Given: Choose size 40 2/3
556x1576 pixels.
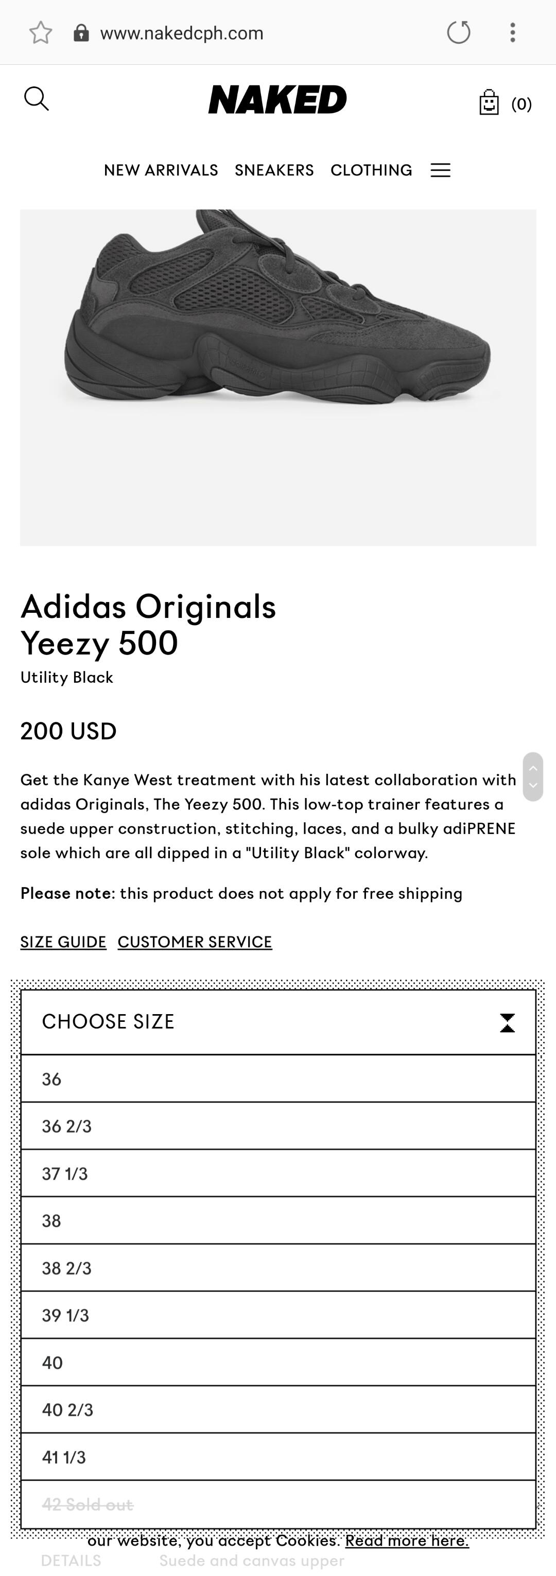Looking at the screenshot, I should [x=279, y=1410].
